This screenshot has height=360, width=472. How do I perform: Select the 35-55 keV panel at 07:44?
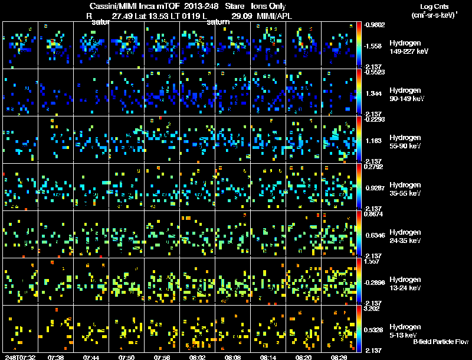click(91, 187)
